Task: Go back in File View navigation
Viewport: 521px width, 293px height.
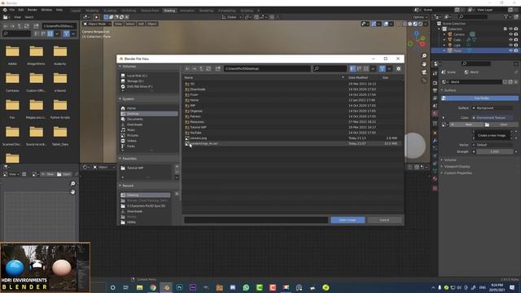Action: [x=187, y=68]
